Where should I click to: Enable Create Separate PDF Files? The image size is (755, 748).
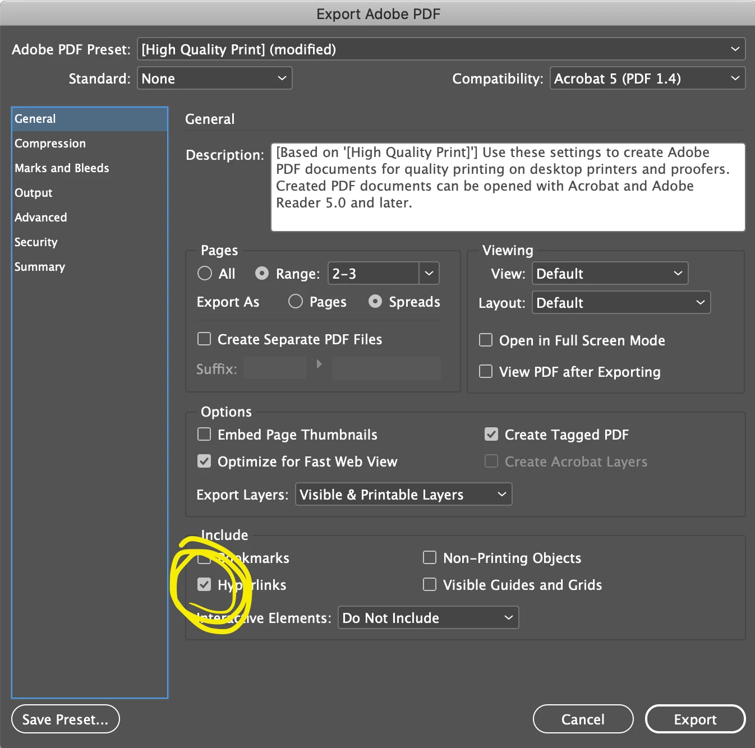click(204, 339)
